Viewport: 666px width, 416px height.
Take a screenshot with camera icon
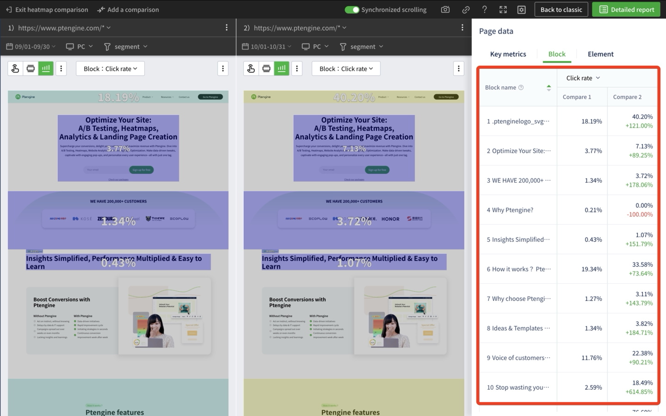pyautogui.click(x=445, y=9)
